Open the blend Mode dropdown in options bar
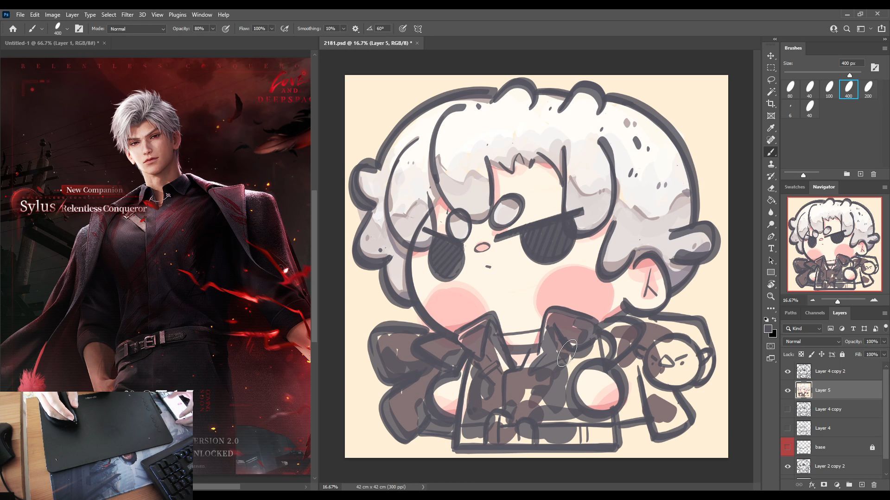Image resolution: width=890 pixels, height=500 pixels. [137, 29]
